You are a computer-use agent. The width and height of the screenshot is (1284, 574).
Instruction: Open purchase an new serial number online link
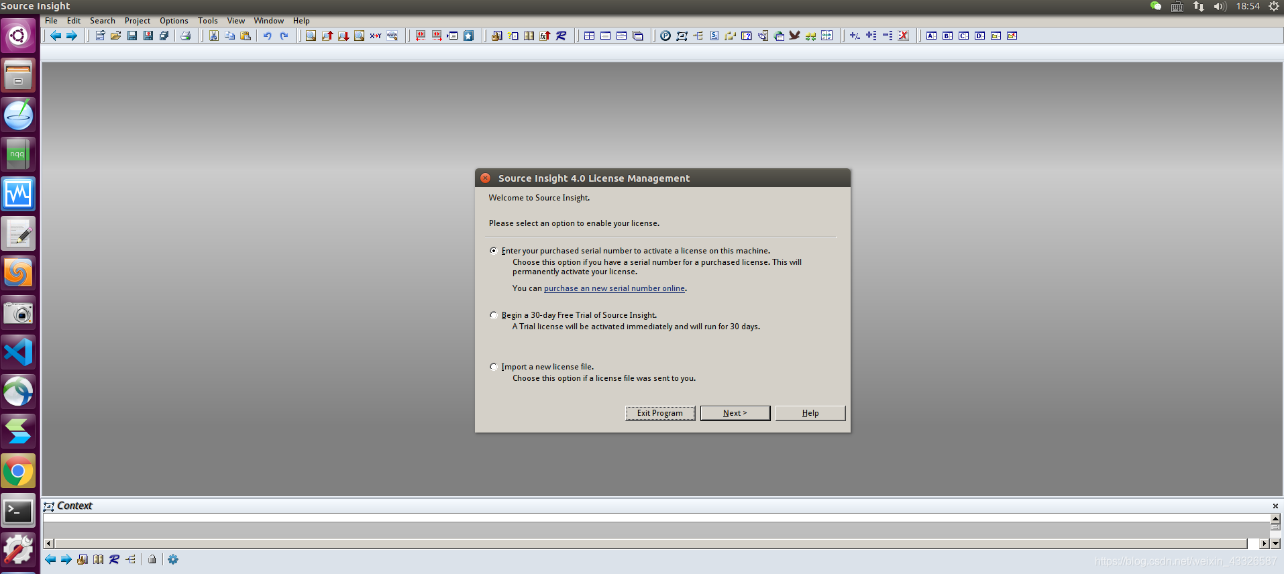pyautogui.click(x=614, y=288)
